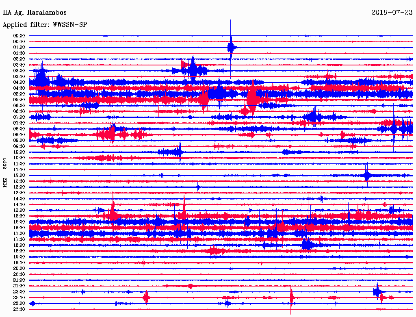Select the 02:30 time label

coord(19,65)
